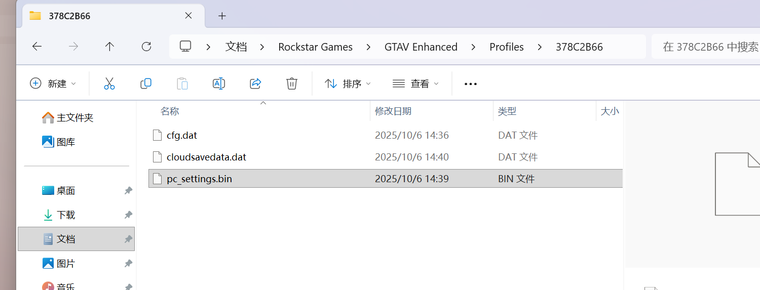
Task: Click GTAV Enhanced breadcrumb
Action: [x=421, y=47]
